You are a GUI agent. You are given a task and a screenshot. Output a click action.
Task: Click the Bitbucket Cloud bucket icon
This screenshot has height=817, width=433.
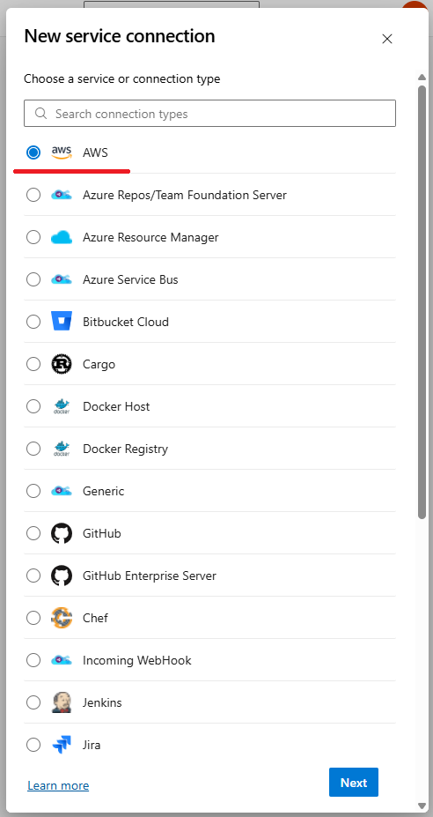pyautogui.click(x=62, y=322)
